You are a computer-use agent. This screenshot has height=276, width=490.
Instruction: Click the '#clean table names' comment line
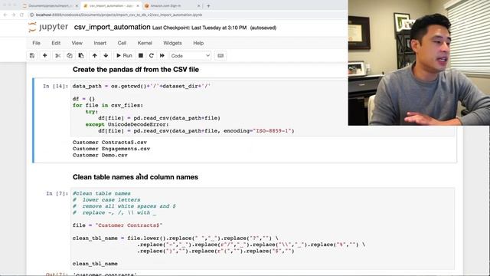point(102,193)
